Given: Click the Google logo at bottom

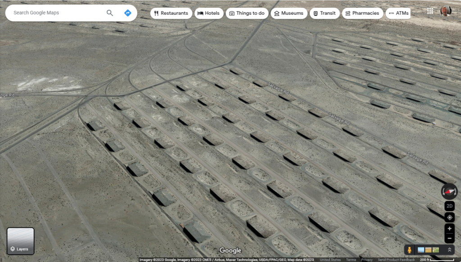Looking at the screenshot, I should point(230,251).
